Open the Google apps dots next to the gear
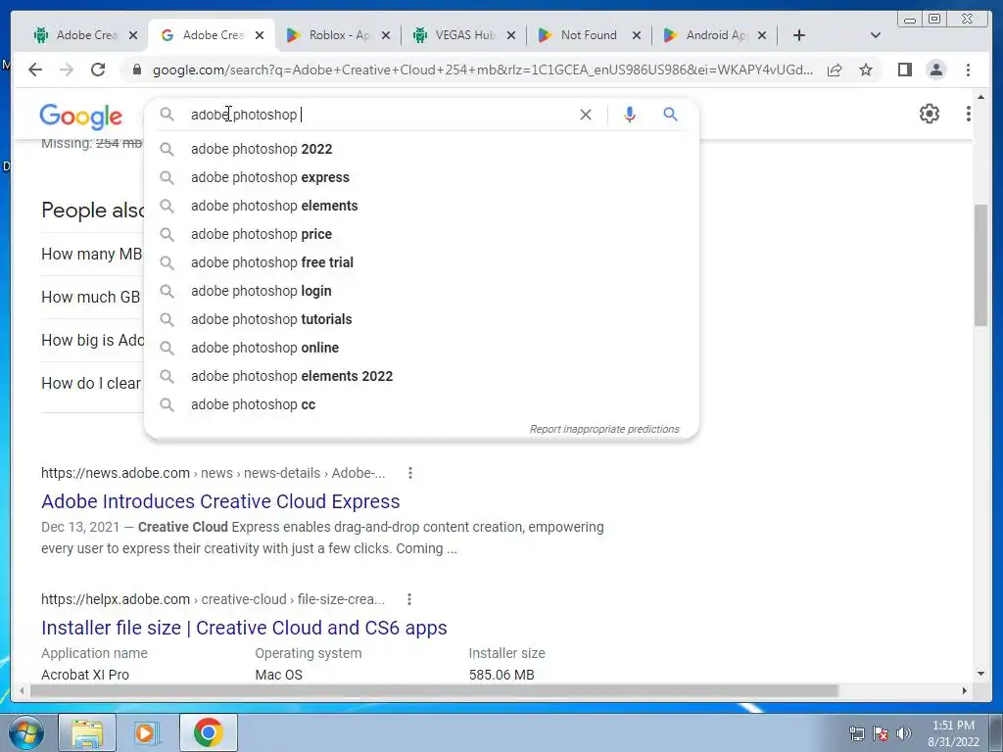 coord(969,114)
